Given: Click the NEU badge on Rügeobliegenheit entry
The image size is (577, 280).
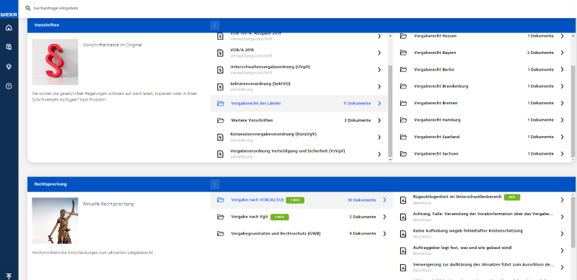Looking at the screenshot, I should 512,197.
